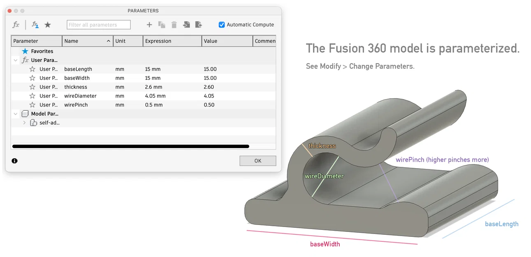Select the Favorites row label
The width and height of the screenshot is (531, 257).
[42, 51]
